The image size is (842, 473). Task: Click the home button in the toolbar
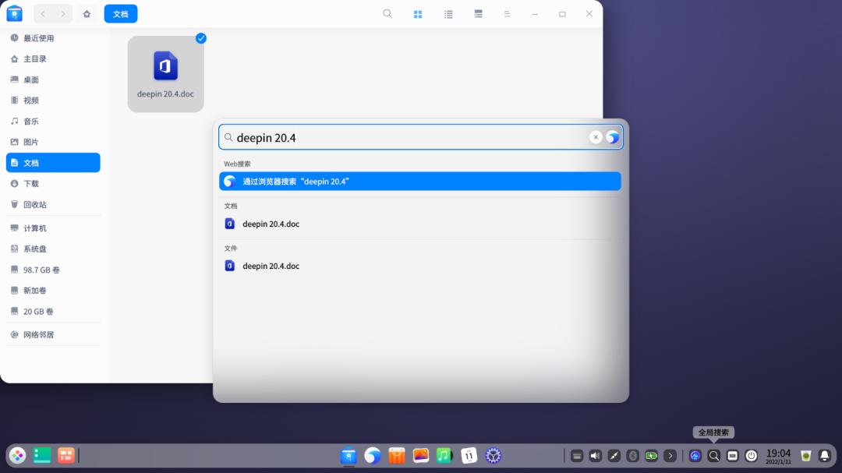(x=86, y=13)
